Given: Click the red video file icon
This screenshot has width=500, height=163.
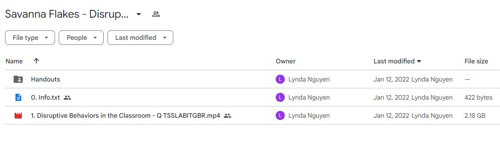Looking at the screenshot, I should [18, 116].
